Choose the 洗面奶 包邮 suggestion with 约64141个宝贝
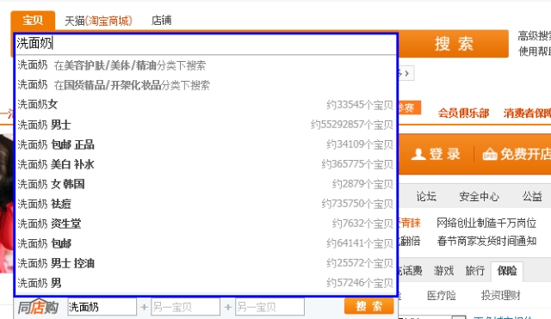This screenshot has height=319, width=551. tap(206, 242)
